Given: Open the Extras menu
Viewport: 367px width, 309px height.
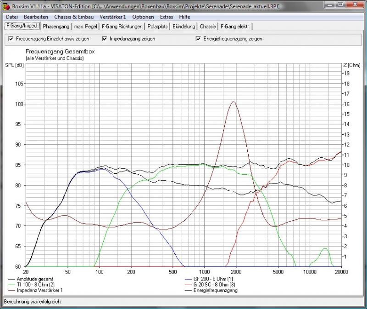Looking at the screenshot, I should tap(167, 17).
